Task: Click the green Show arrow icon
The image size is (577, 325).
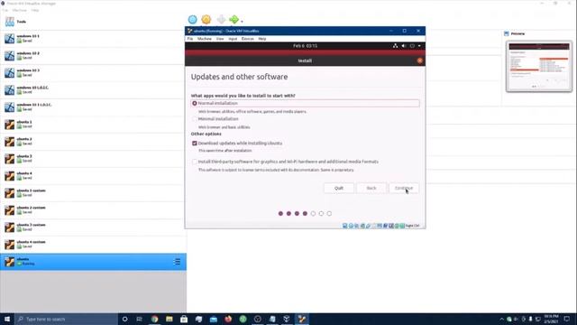Action: pos(234,20)
